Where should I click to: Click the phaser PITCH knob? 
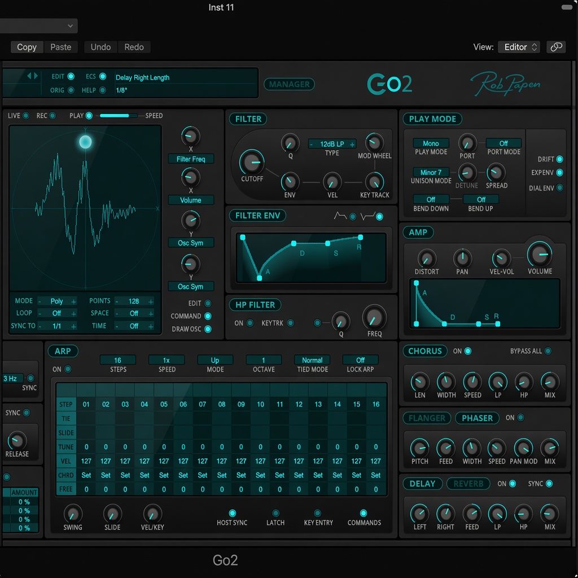[419, 448]
